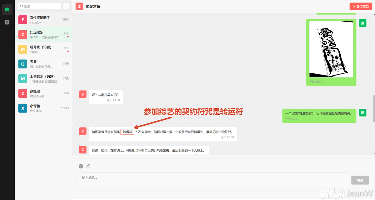Image resolution: width=375 pixels, height=200 pixels.
Task: Open chat with 乔乔
Action: click(43, 64)
